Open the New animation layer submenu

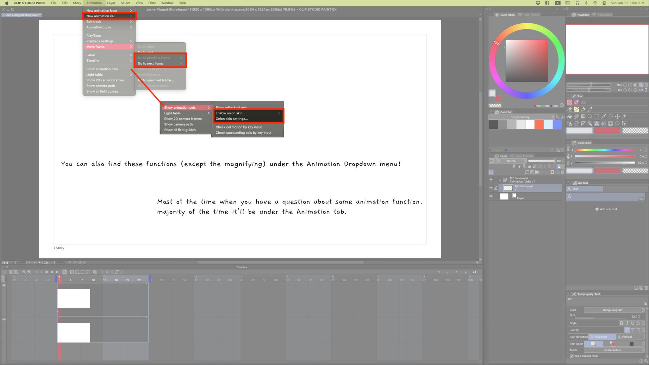coord(109,11)
